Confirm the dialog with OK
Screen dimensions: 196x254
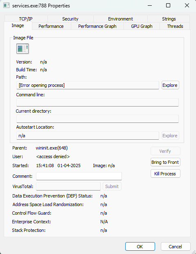(x=140, y=247)
